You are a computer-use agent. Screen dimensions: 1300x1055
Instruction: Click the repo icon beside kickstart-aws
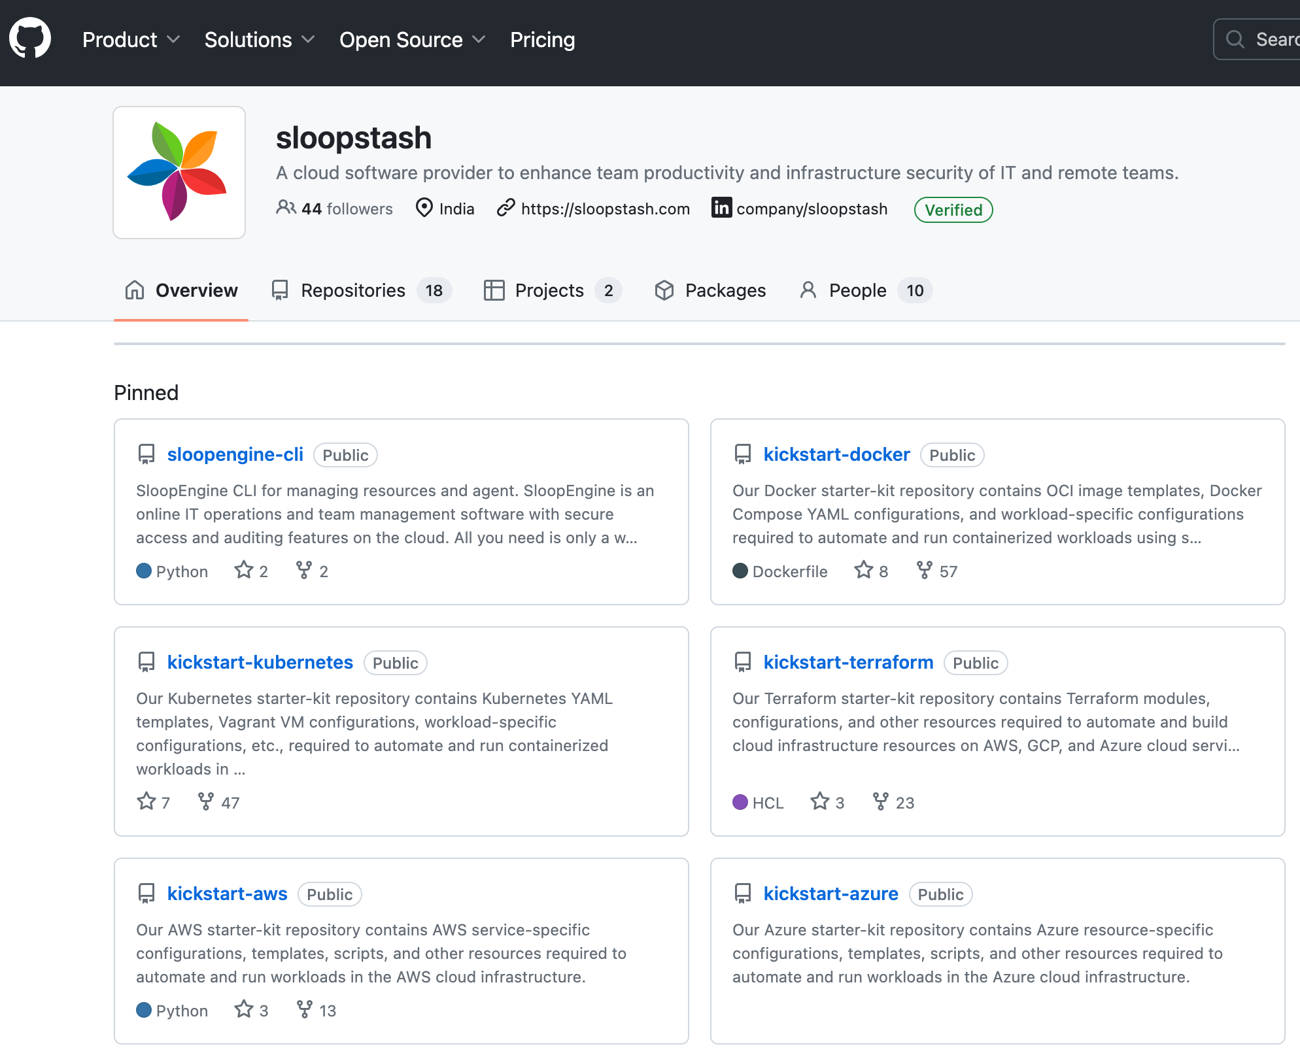tap(146, 894)
